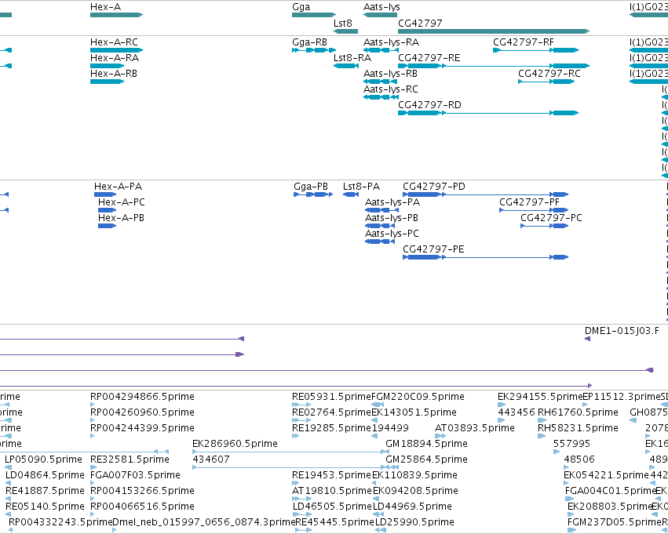The image size is (668, 534).
Task: Select the Aats-lys-PA protein feature
Action: (x=380, y=210)
